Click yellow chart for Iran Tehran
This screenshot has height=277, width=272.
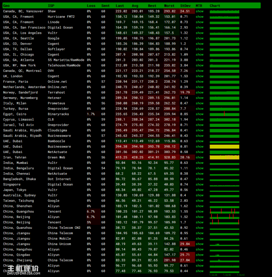pos(224,157)
